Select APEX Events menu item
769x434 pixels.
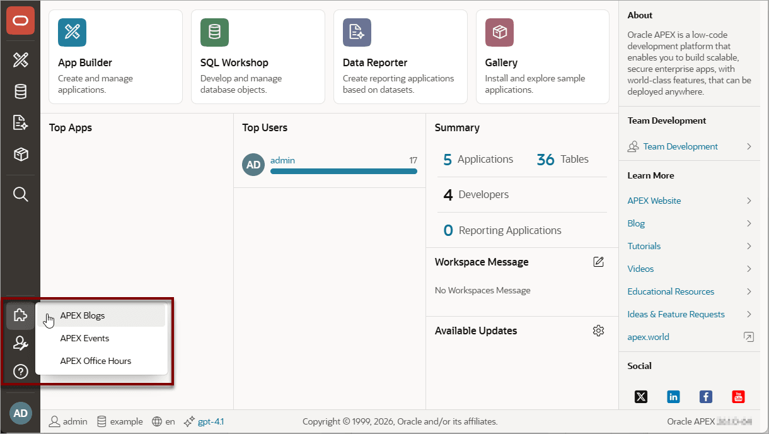101,338
